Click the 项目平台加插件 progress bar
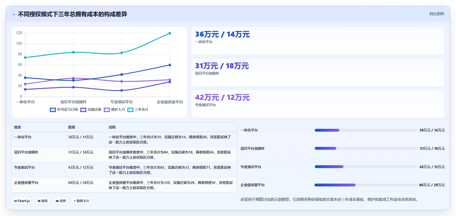 click(366, 148)
